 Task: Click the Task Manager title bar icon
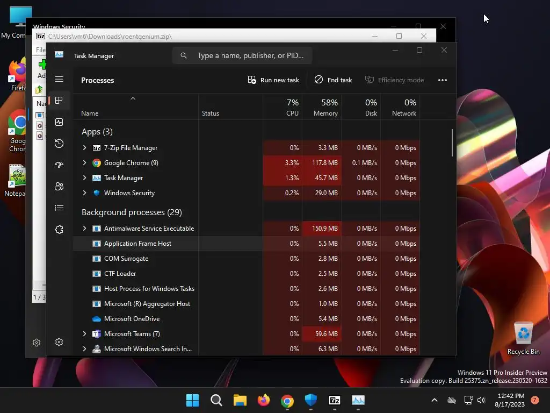pyautogui.click(x=59, y=54)
